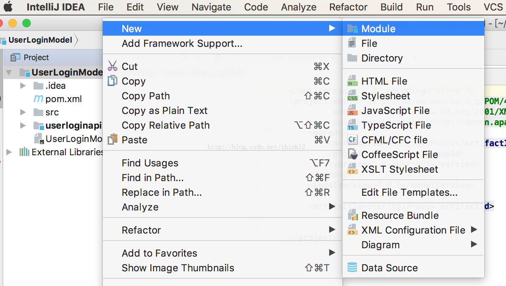
Task: Open the Navigate menu
Action: click(x=211, y=7)
